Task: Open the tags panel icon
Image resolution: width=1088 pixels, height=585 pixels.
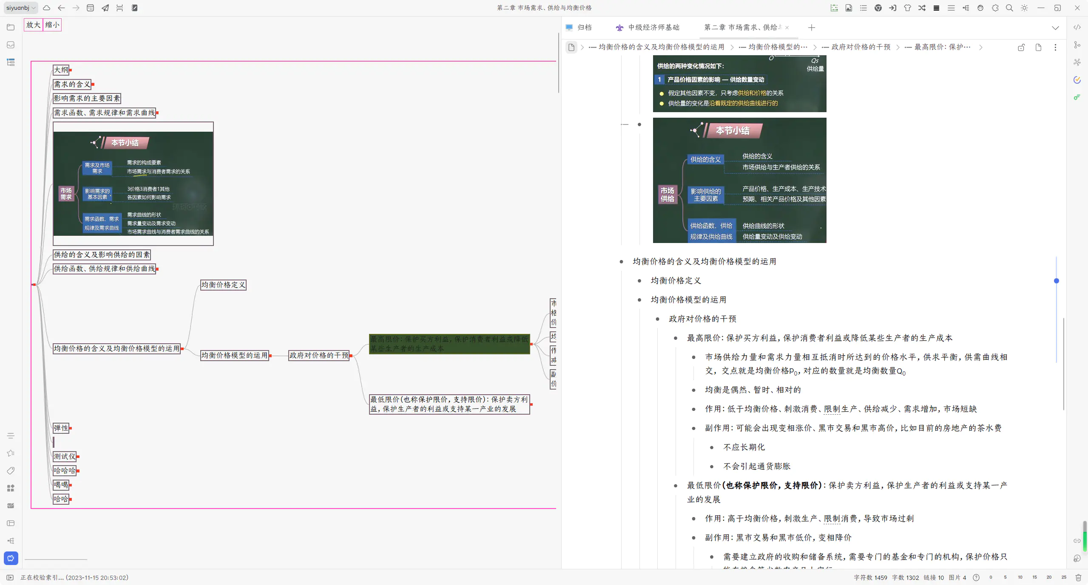Action: tap(11, 470)
